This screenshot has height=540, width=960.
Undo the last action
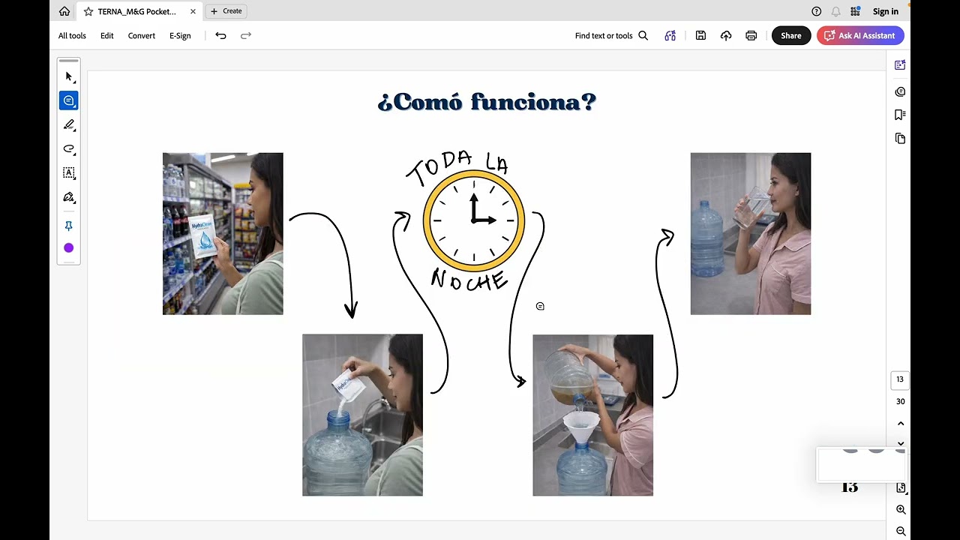coord(220,35)
